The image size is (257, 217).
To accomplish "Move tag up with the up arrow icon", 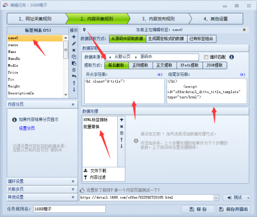I will (74, 83).
